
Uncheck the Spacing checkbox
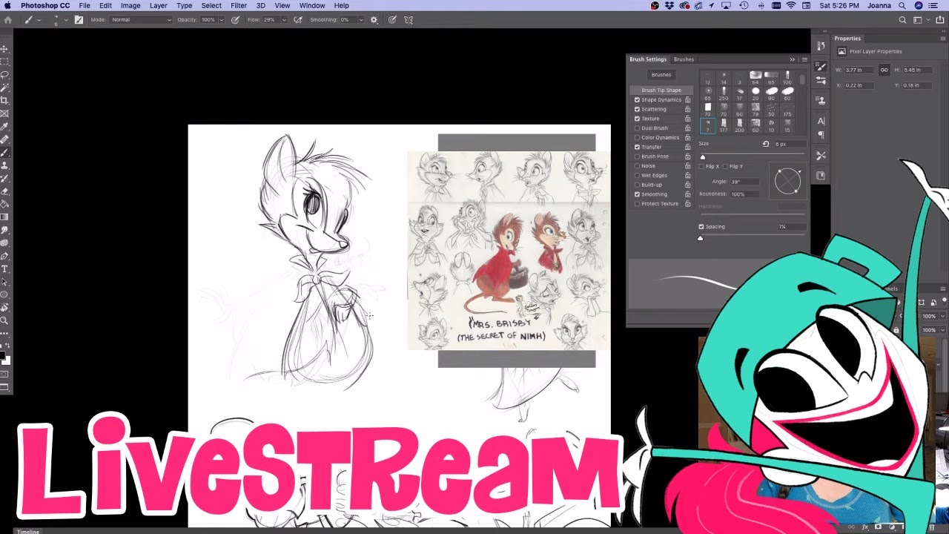click(701, 226)
